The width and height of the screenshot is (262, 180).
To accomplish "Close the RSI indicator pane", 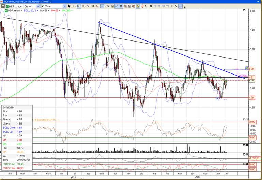I will coord(247,119).
